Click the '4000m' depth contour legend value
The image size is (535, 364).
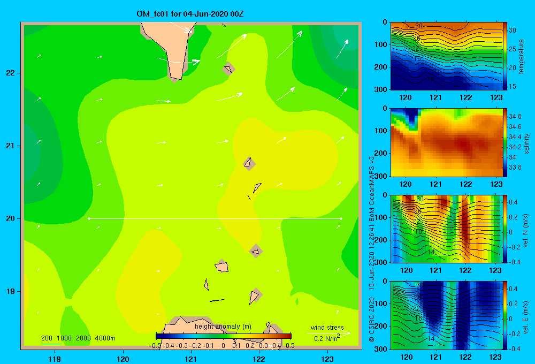105,338
